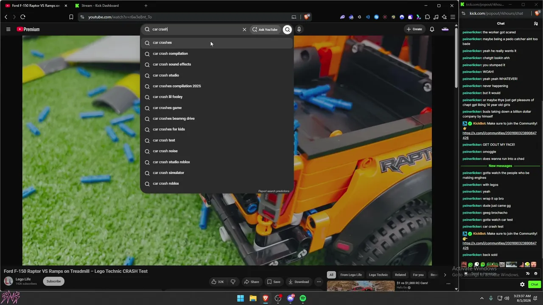This screenshot has width=543, height=305.
Task: Open Brave Shields for youtube.com
Action: coord(307,17)
